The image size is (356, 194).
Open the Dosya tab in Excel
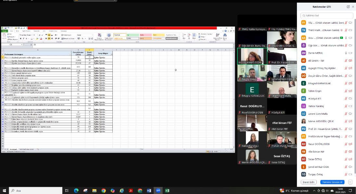4,31
